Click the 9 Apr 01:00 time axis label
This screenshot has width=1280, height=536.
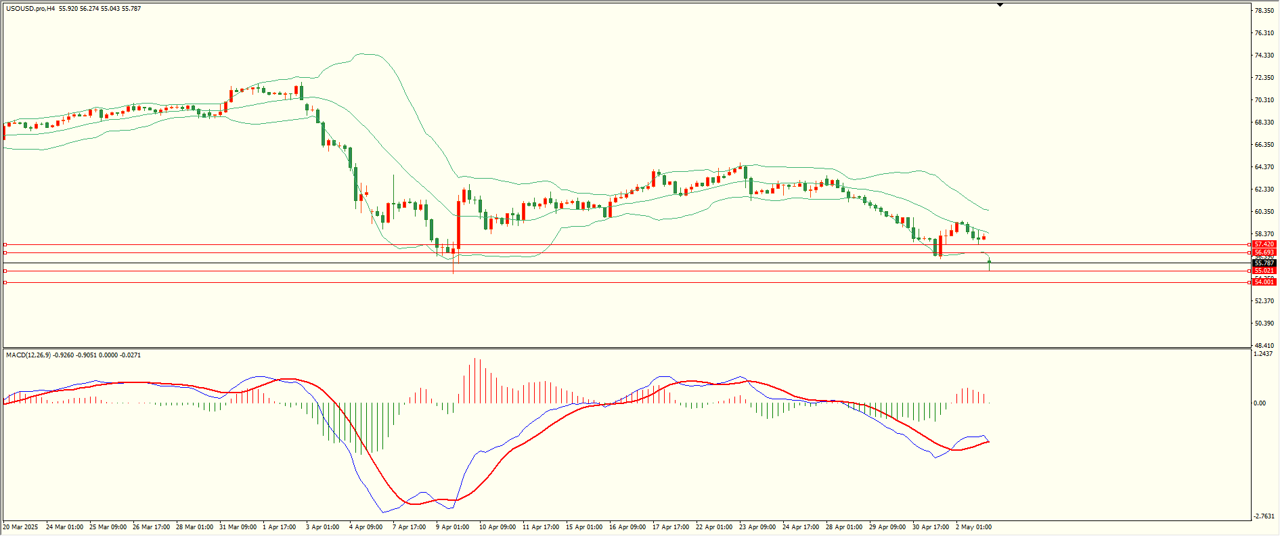[452, 527]
